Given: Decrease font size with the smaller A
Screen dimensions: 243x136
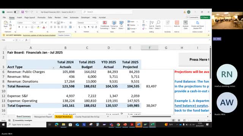Looking at the screenshot, I should (46, 23).
